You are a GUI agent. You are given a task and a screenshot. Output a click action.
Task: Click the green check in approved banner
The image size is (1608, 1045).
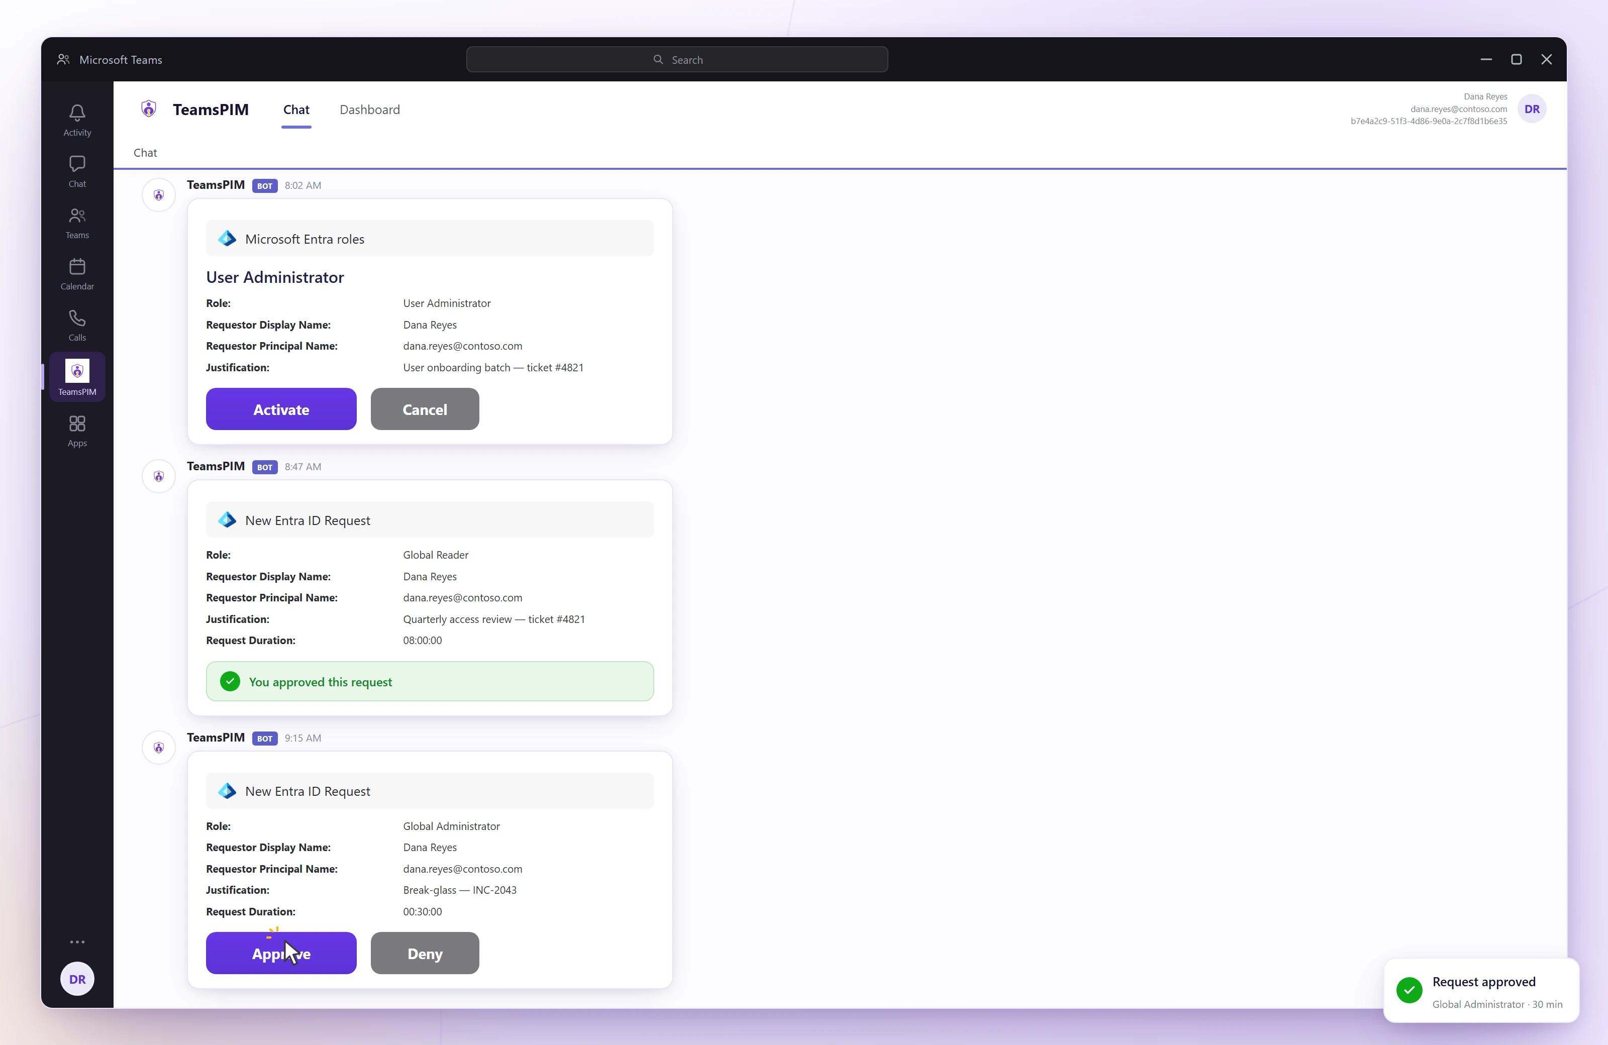pos(230,682)
